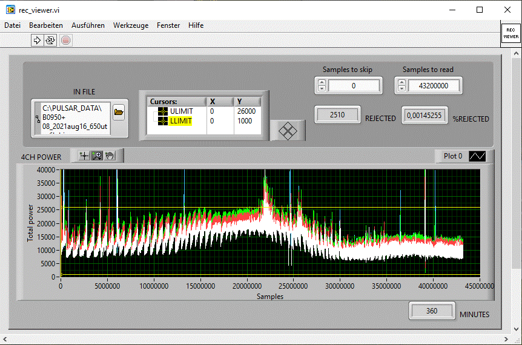Open the Werkzeuge menu

pyautogui.click(x=131, y=25)
